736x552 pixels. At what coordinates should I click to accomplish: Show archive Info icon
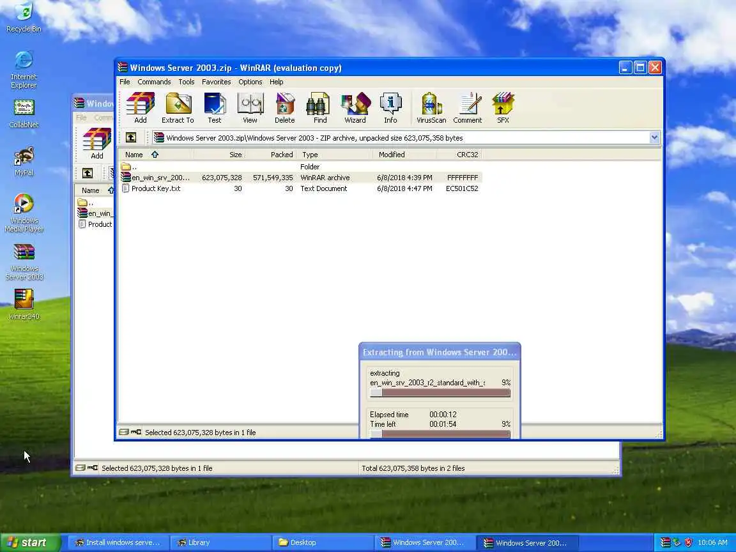coord(390,107)
